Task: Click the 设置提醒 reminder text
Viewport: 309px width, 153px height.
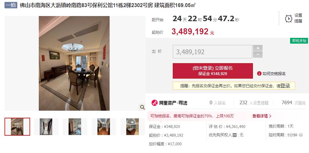Action: pyautogui.click(x=298, y=18)
